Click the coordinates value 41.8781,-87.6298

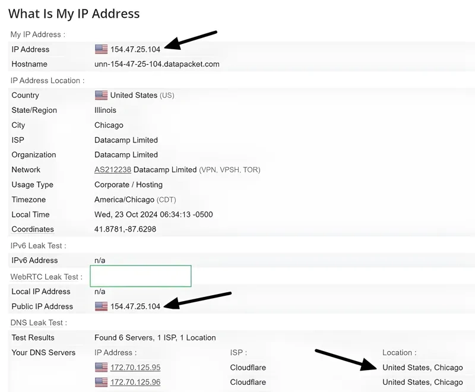click(125, 229)
